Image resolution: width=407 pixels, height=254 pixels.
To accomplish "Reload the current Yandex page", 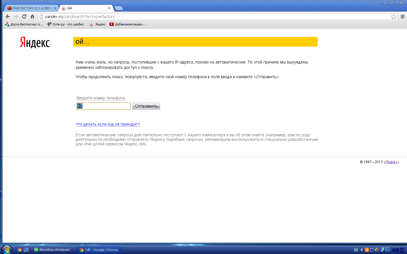I will pyautogui.click(x=24, y=17).
